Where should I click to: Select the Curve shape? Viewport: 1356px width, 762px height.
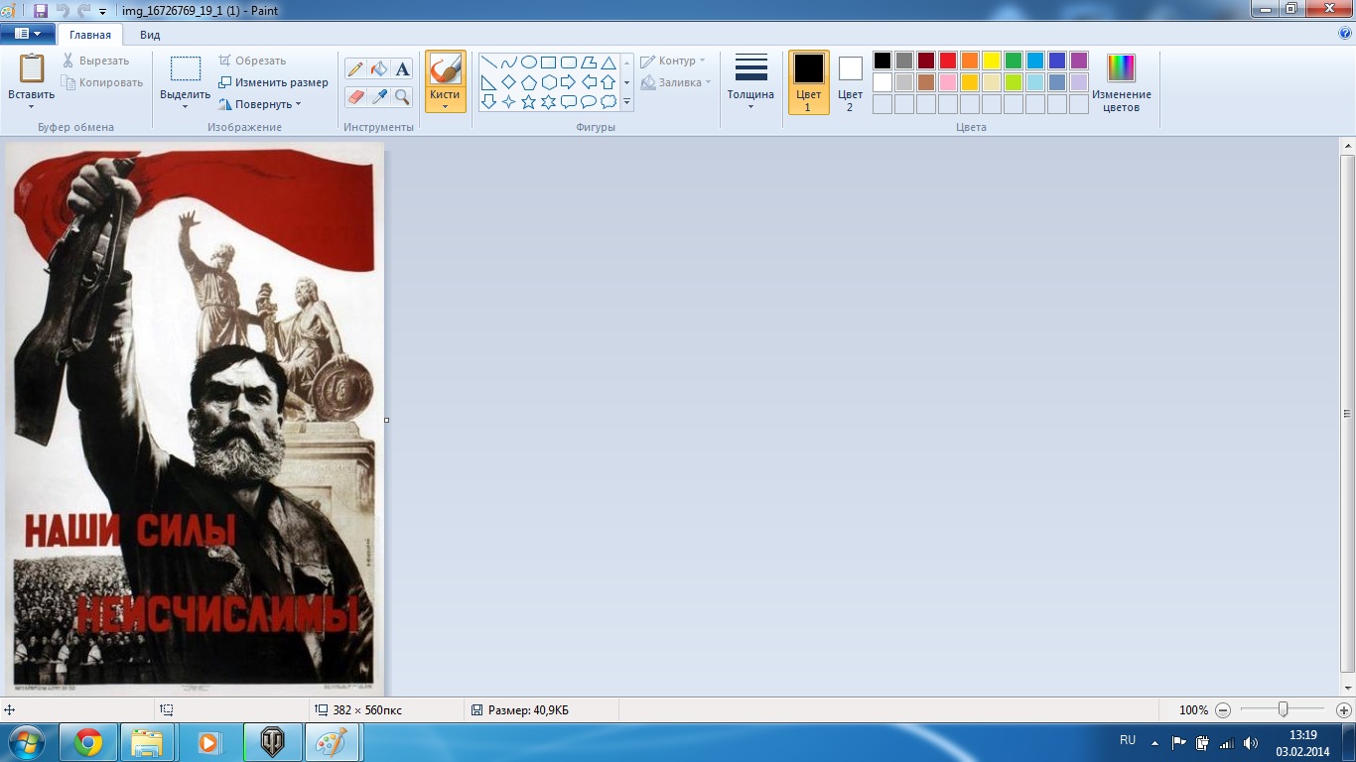(x=508, y=63)
